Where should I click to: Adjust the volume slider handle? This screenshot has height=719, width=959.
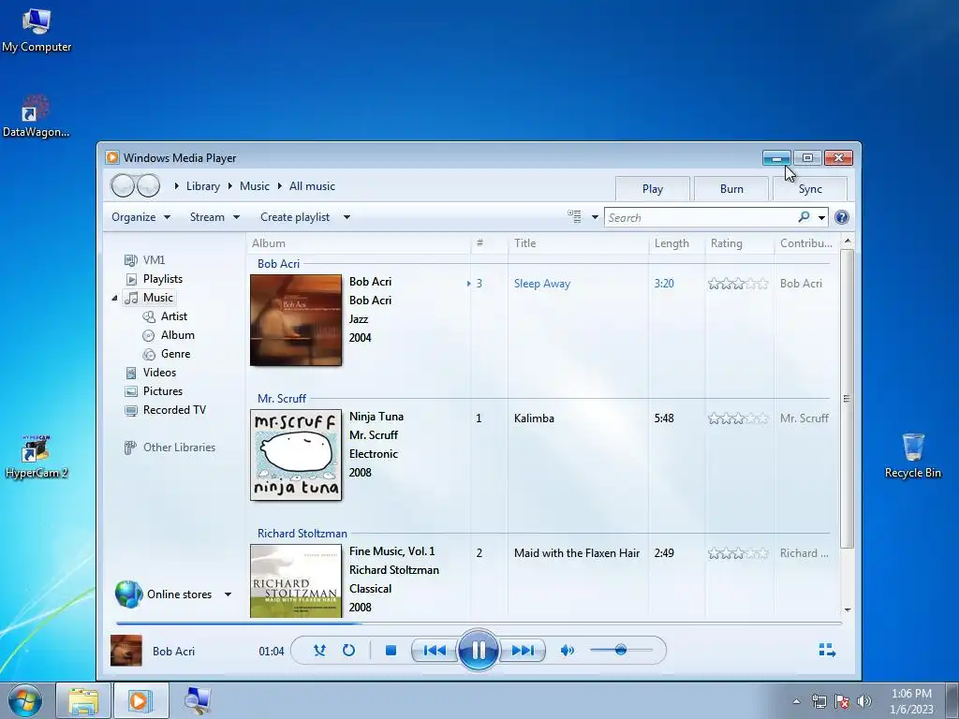coord(621,650)
